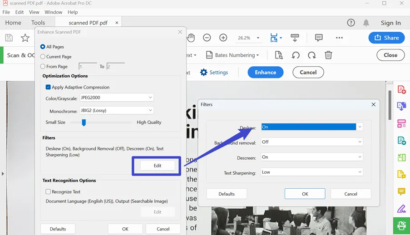The image size is (410, 235).
Task: Open Fill & Sign pen tool in sidebar
Action: [401, 209]
